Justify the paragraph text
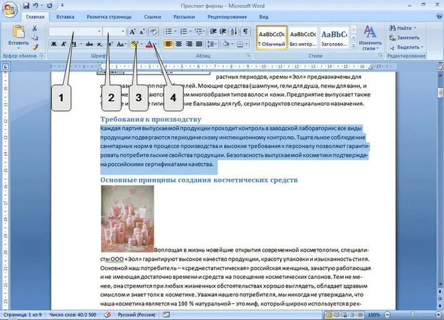 tap(199, 44)
